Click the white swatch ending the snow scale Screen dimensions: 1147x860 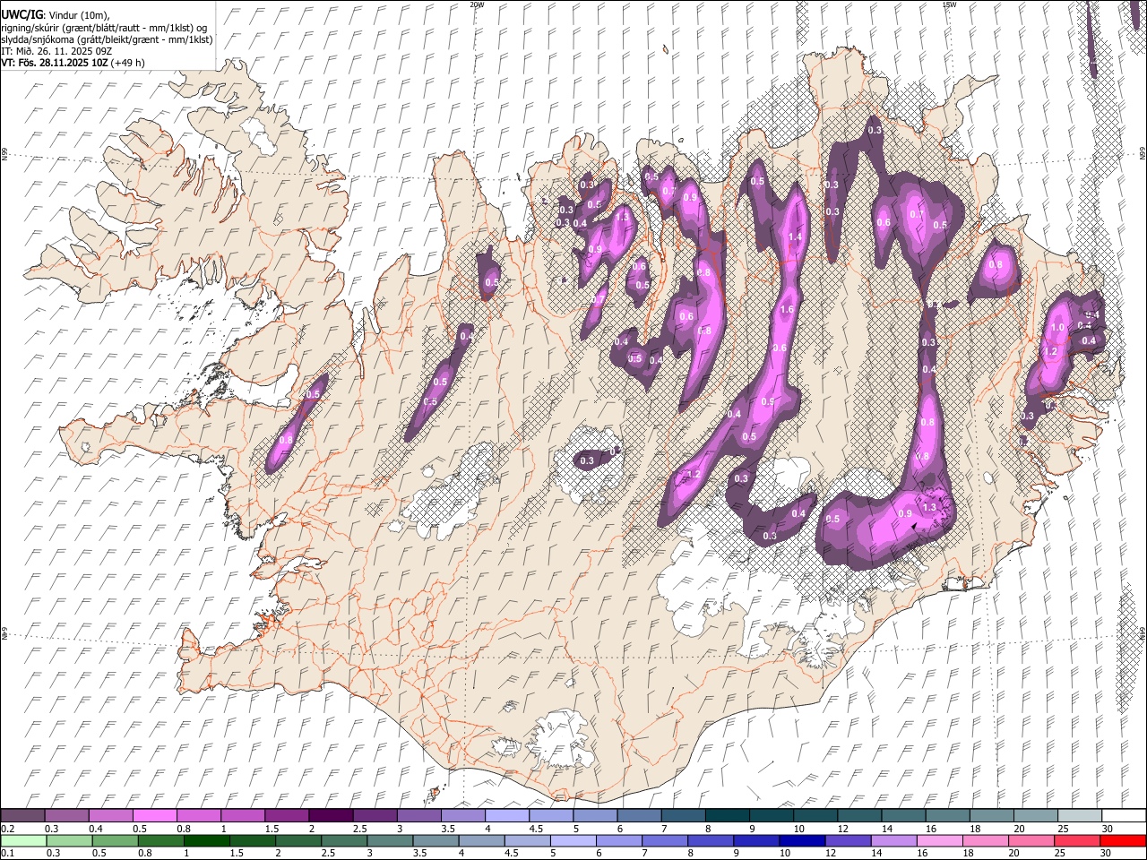tap(1123, 815)
